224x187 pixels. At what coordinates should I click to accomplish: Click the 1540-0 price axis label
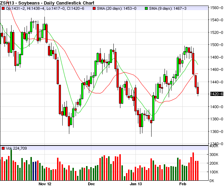pyautogui.click(x=216, y=20)
